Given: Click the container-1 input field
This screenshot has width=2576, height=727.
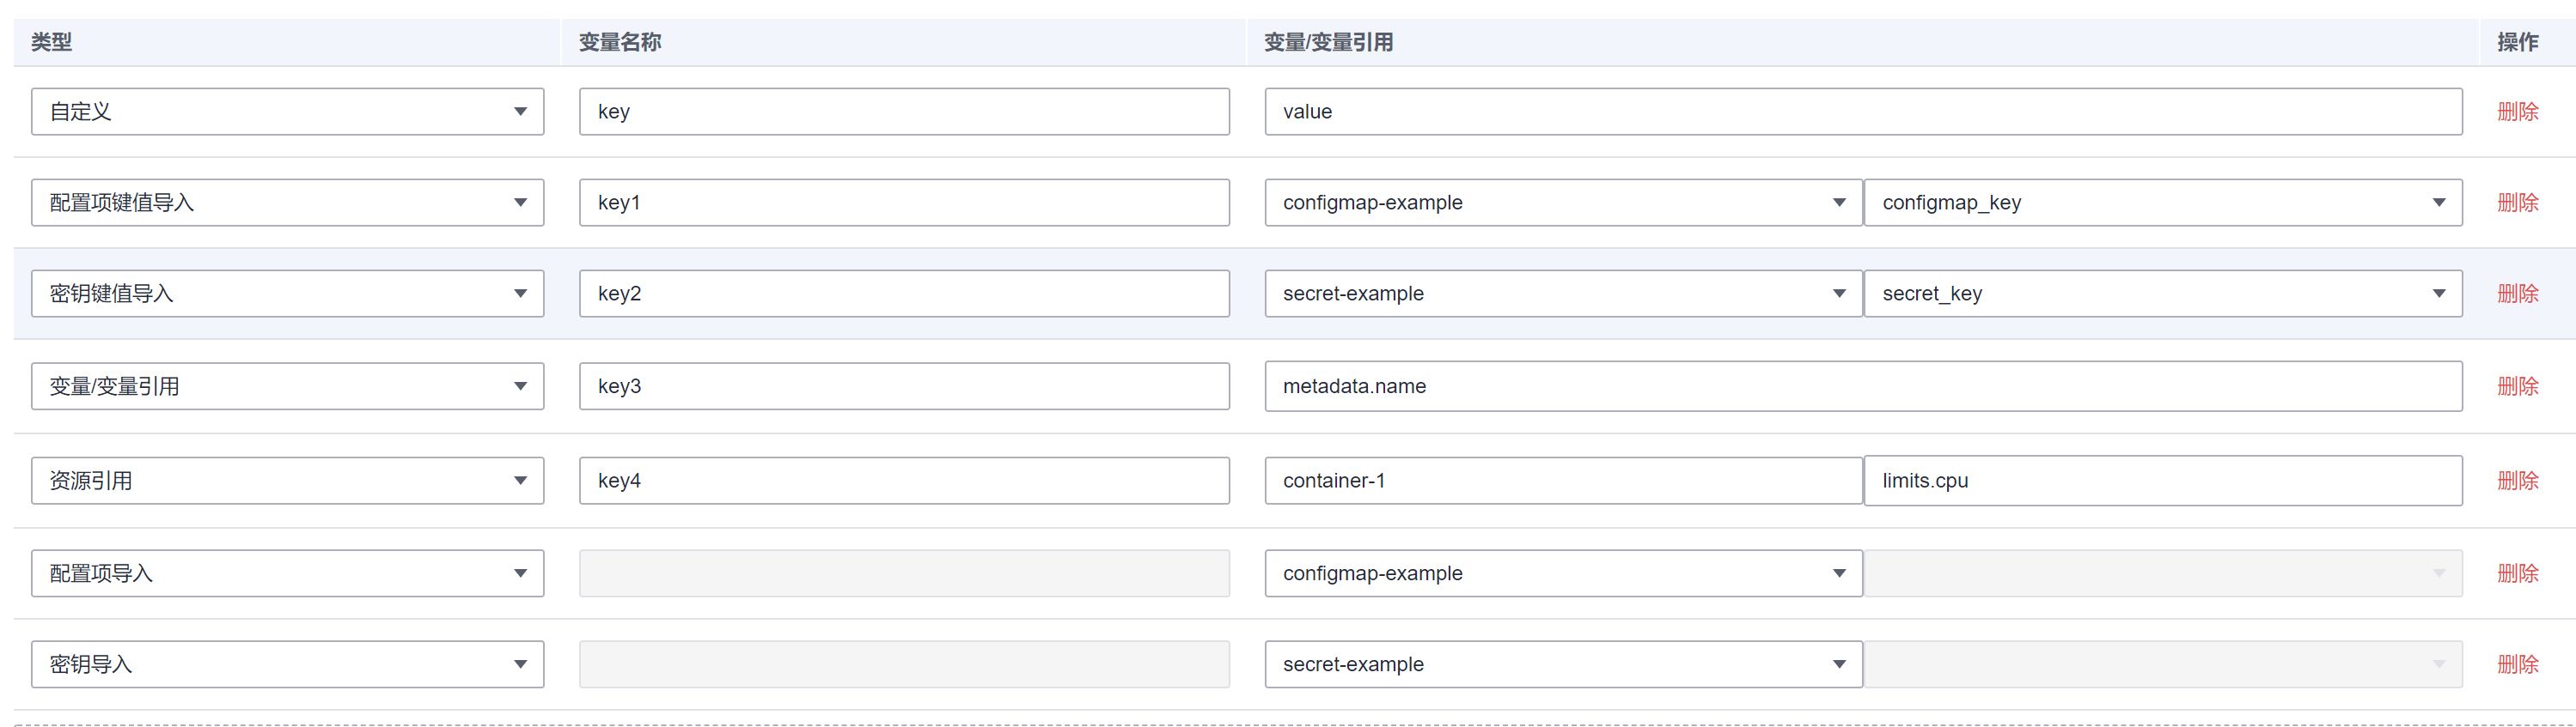Looking at the screenshot, I should pos(1562,481).
